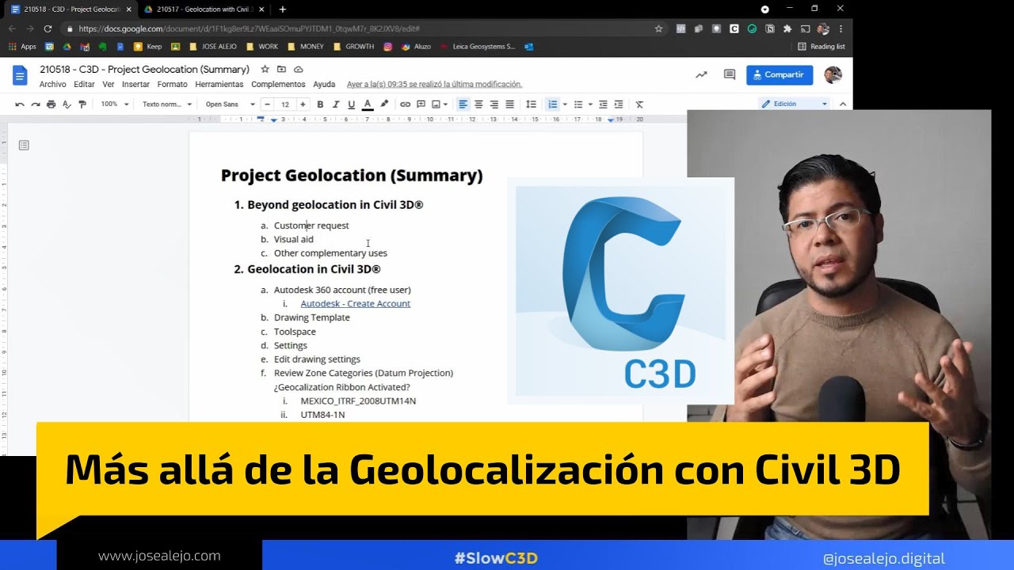
Task: Star the document
Action: 265,70
